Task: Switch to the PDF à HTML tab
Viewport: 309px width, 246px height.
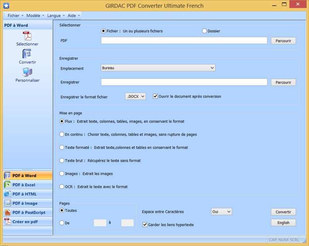Action: point(28,194)
